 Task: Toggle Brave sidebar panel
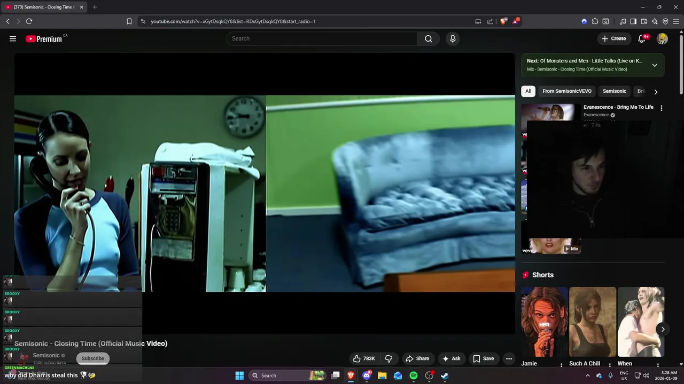coord(633,21)
